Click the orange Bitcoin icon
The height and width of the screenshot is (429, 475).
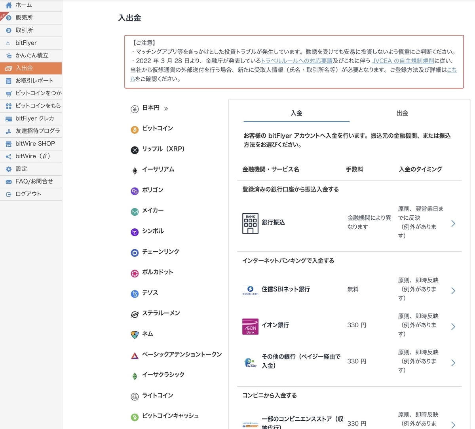pyautogui.click(x=135, y=129)
